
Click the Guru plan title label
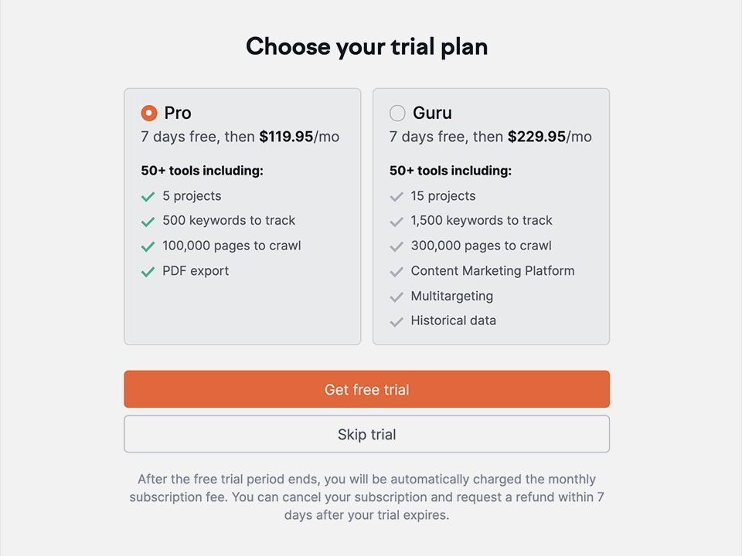[x=432, y=113]
